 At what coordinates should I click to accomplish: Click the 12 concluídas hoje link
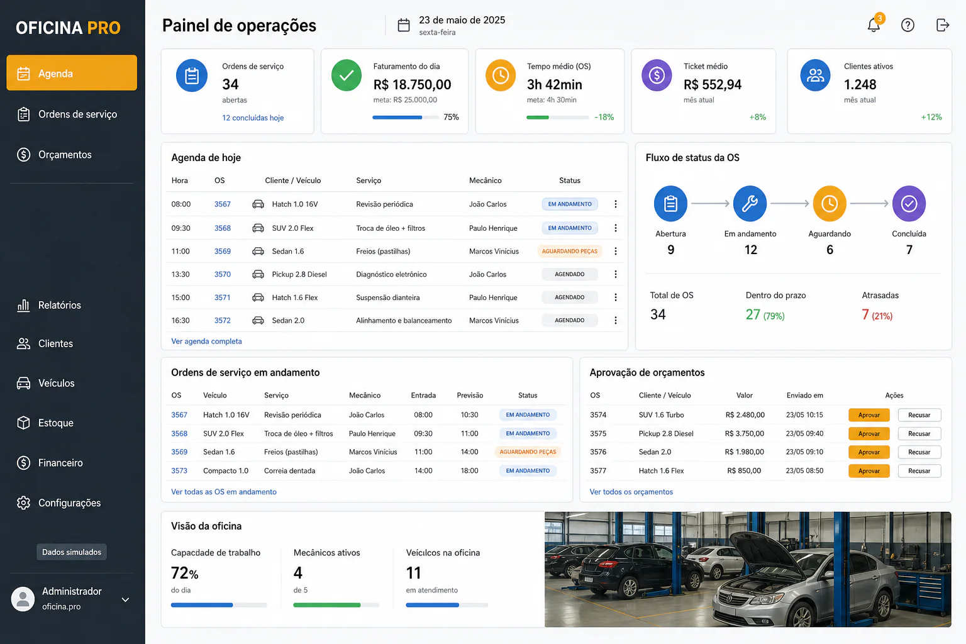[253, 118]
